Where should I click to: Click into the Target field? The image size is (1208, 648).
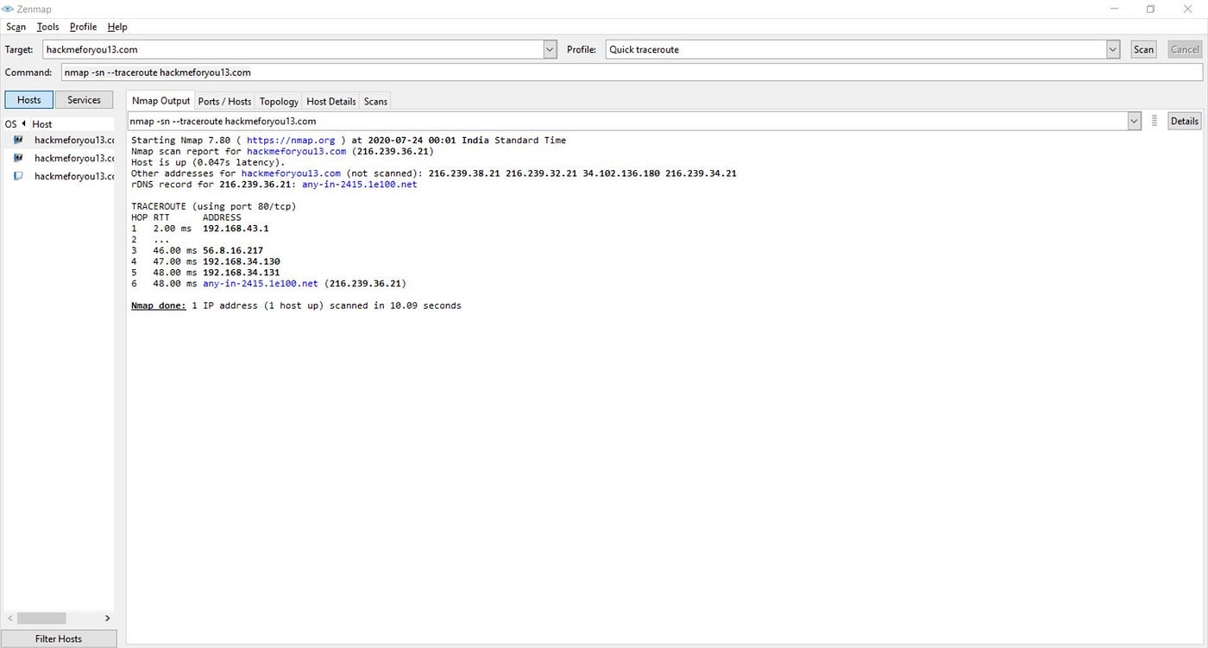click(293, 49)
